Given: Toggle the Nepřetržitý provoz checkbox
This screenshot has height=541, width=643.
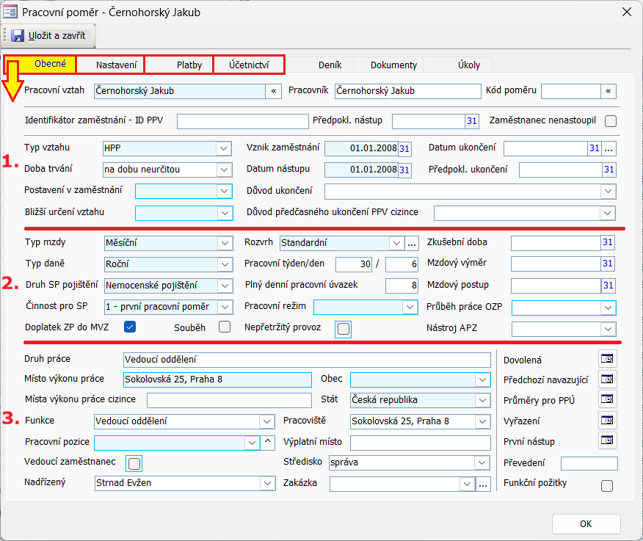Looking at the screenshot, I should click(343, 330).
